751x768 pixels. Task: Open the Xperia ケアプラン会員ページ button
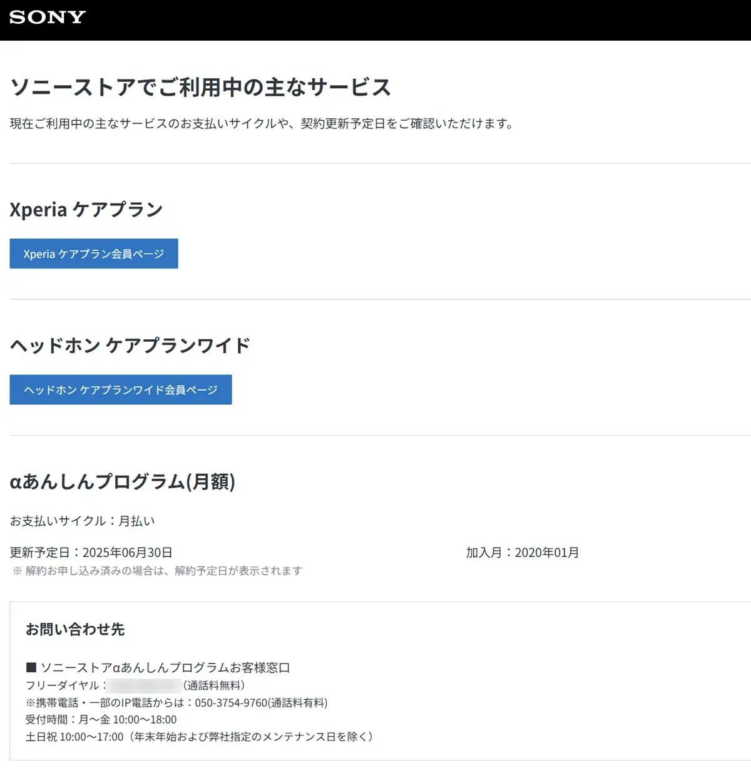click(94, 253)
